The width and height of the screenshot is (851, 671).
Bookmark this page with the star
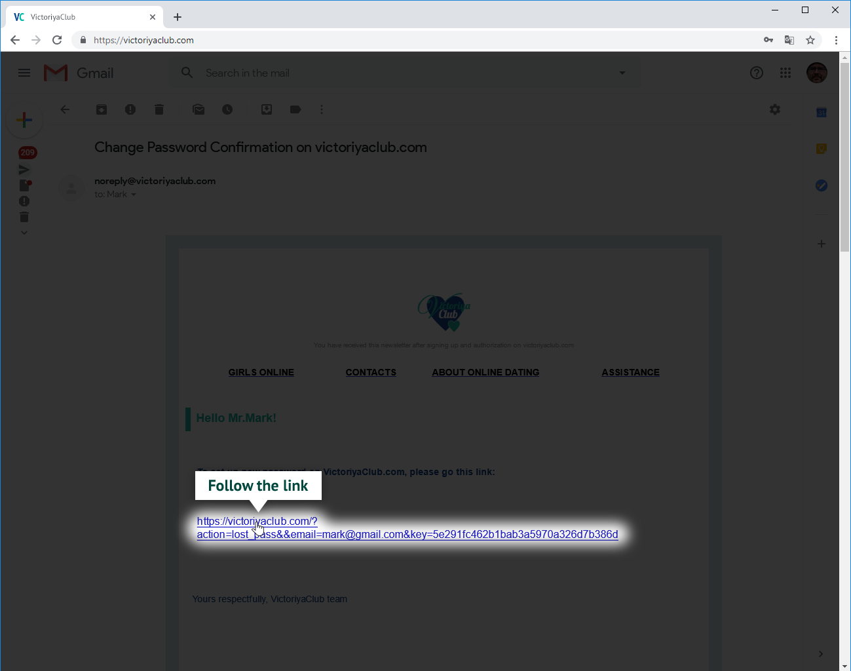pos(810,40)
